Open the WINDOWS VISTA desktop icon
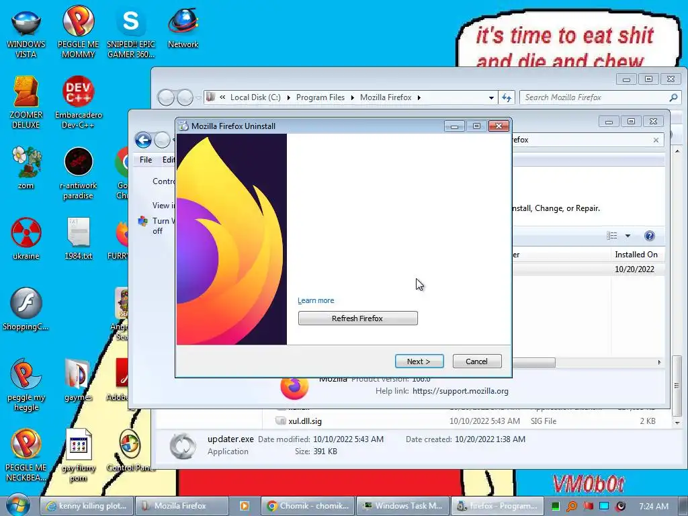 [26, 34]
